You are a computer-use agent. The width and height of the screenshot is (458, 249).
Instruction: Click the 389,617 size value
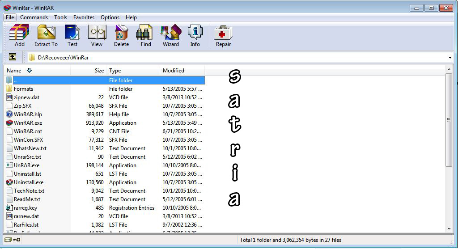click(95, 114)
